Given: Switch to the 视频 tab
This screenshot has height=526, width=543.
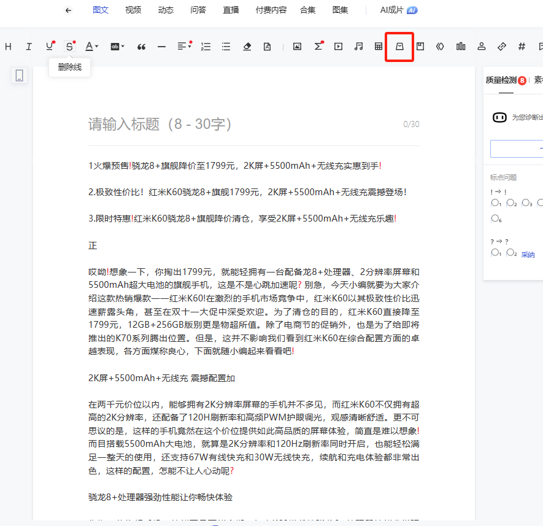Looking at the screenshot, I should [x=133, y=10].
